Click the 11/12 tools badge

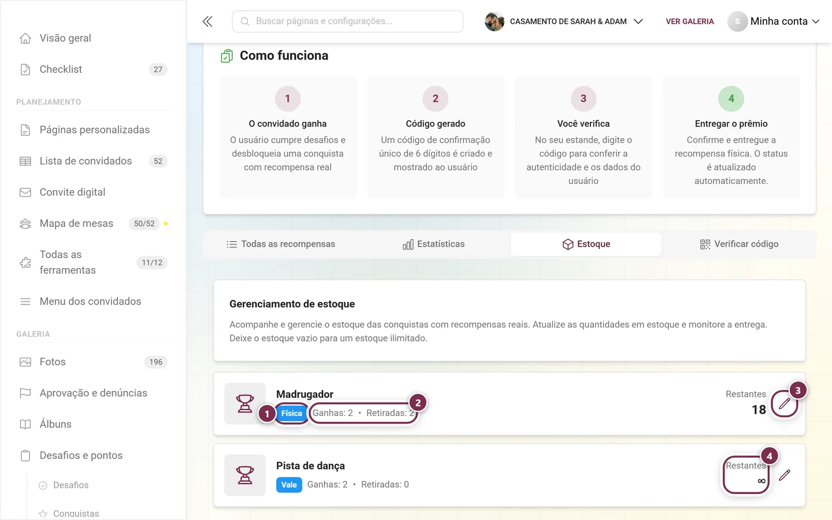coord(152,263)
